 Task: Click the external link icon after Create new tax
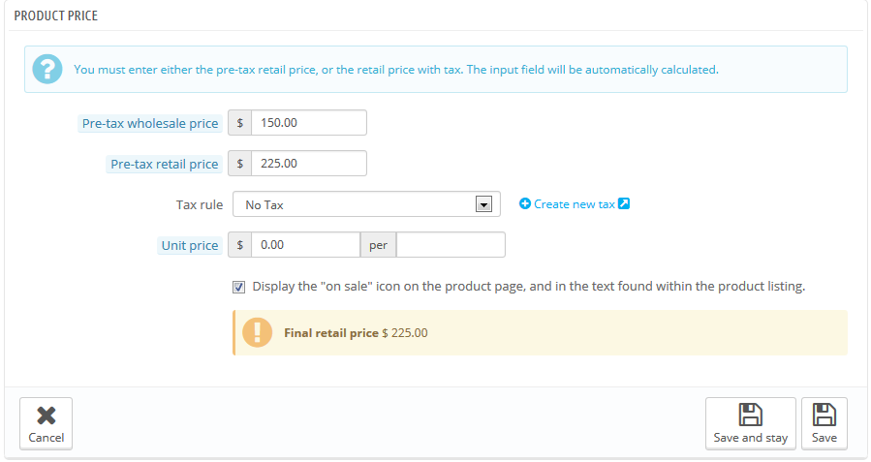tap(624, 204)
